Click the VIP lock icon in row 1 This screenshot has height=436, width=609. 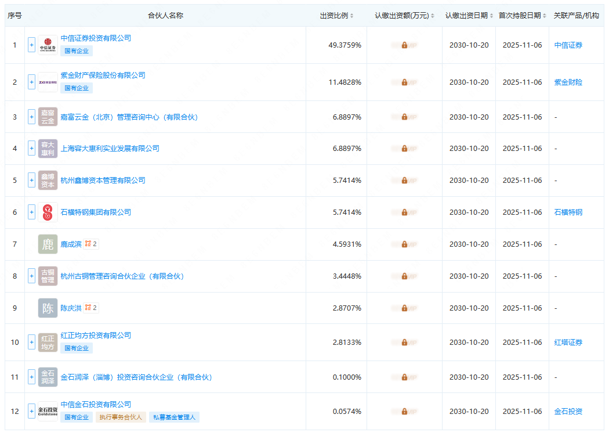(x=404, y=45)
